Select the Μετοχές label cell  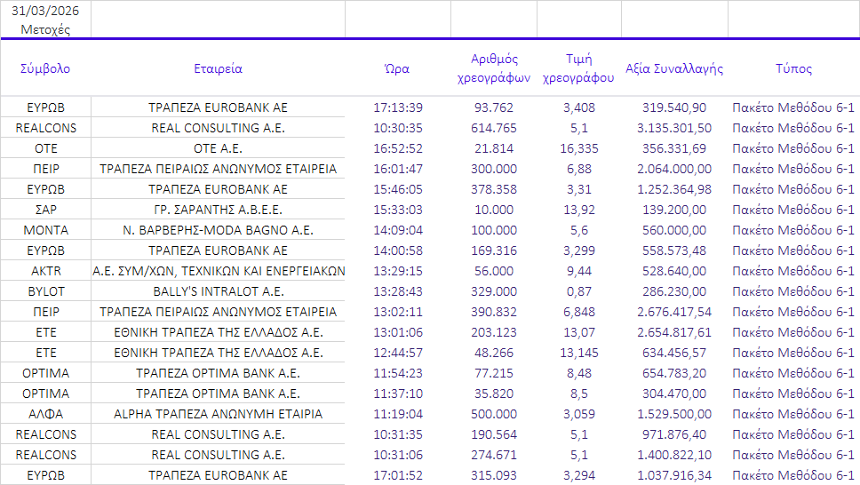(x=45, y=29)
